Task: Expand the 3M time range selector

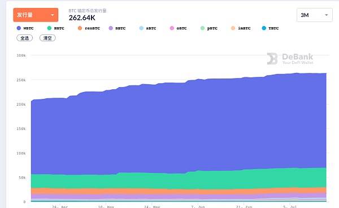Action: [315, 15]
